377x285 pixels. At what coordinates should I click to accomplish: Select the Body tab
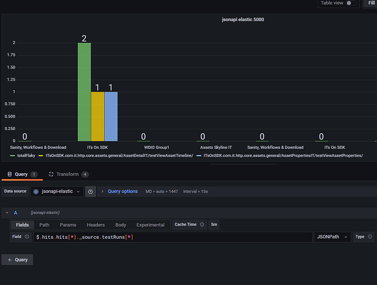point(121,225)
